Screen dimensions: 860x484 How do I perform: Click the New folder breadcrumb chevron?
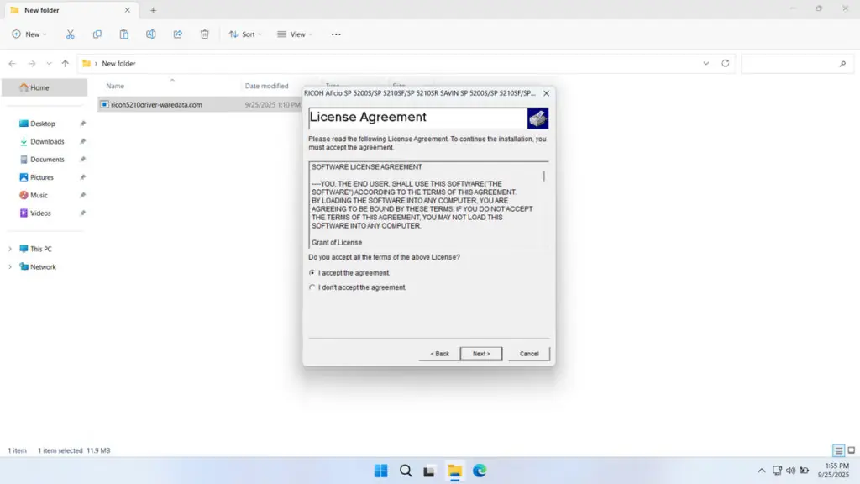pos(96,64)
